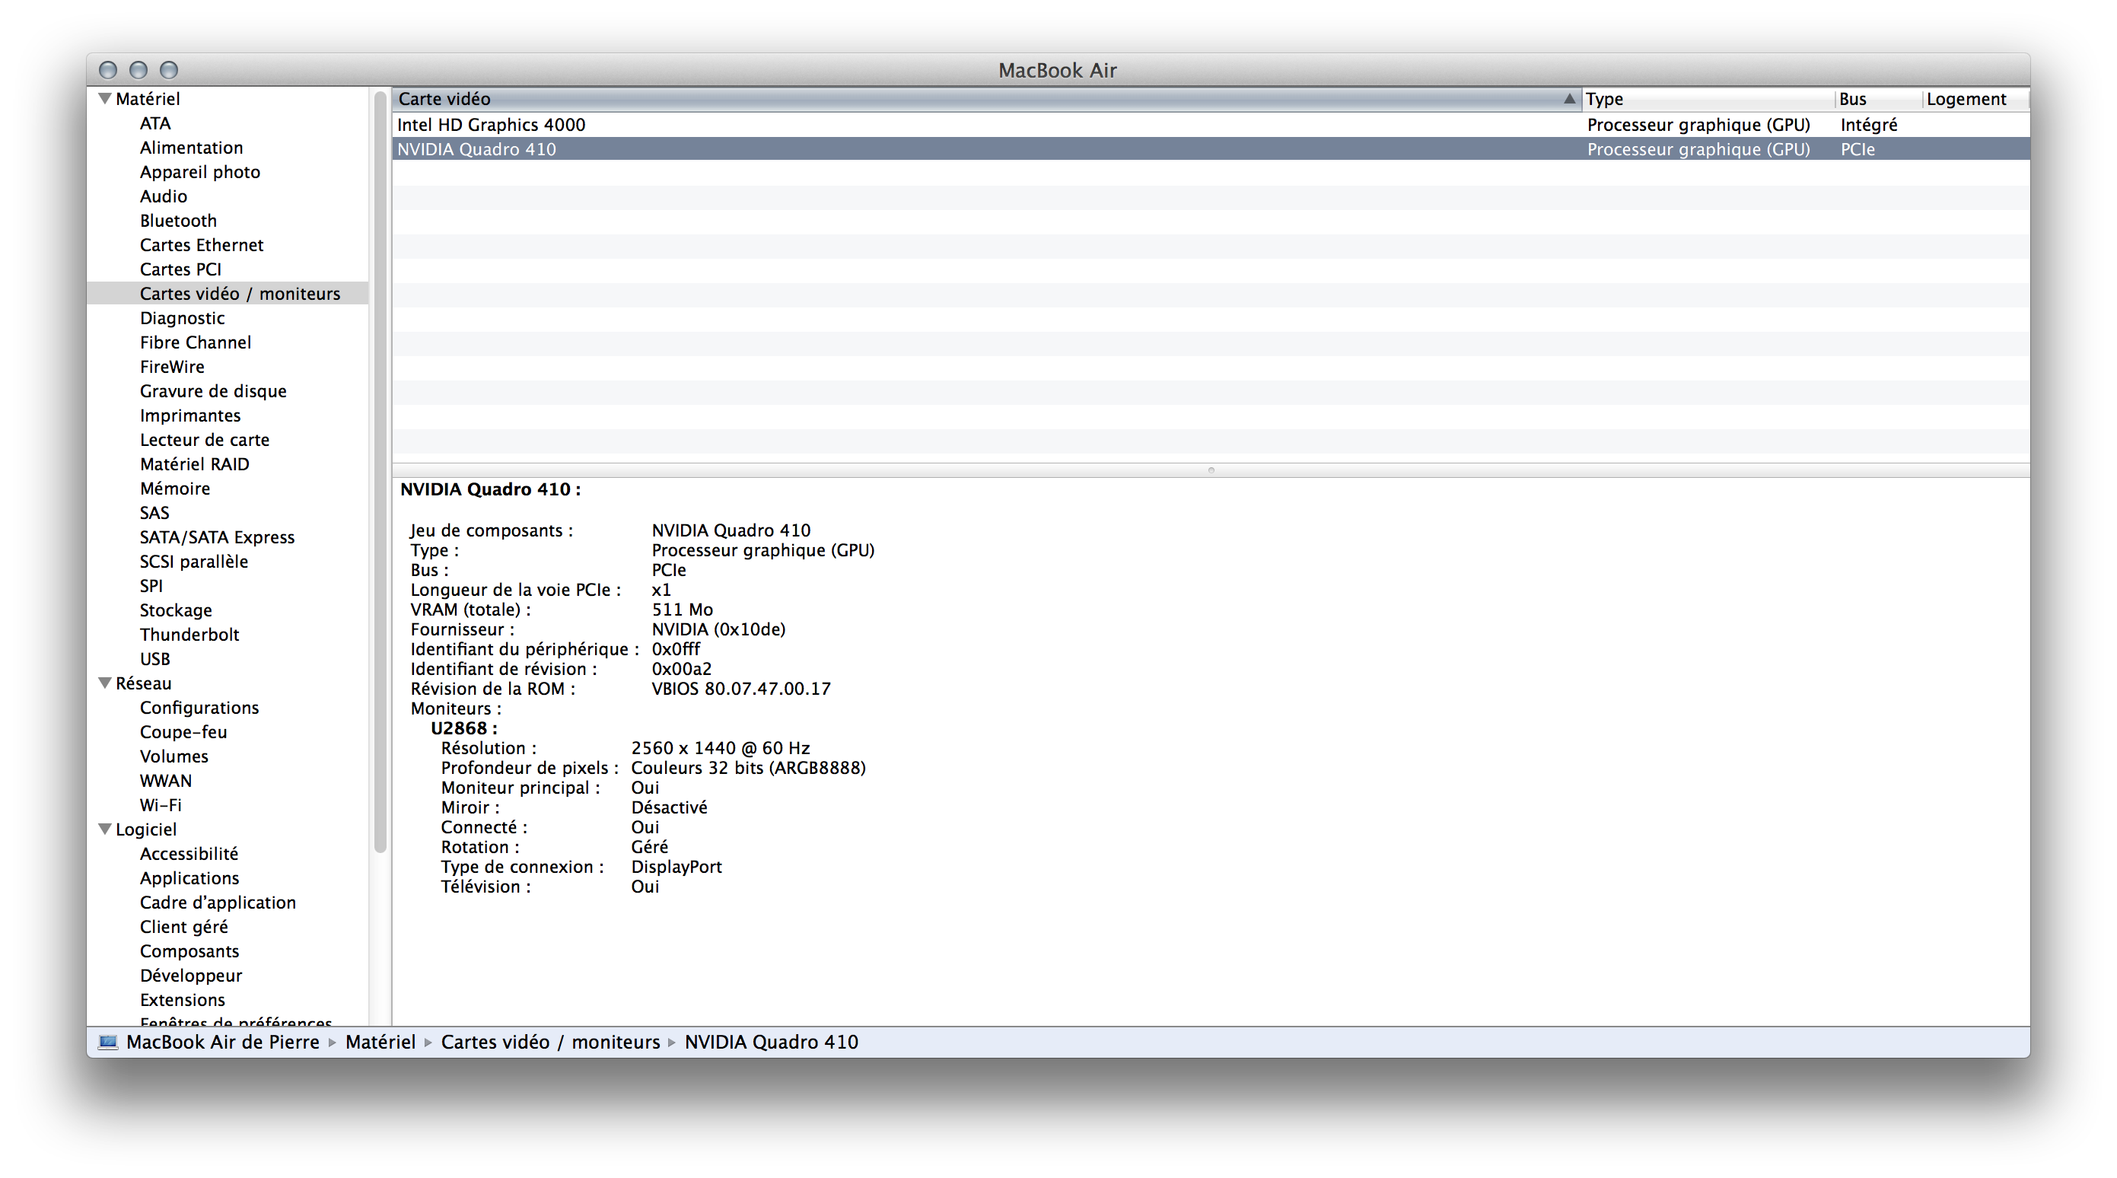Open SATA/SATA Express category
The height and width of the screenshot is (1178, 2117).
tap(217, 537)
